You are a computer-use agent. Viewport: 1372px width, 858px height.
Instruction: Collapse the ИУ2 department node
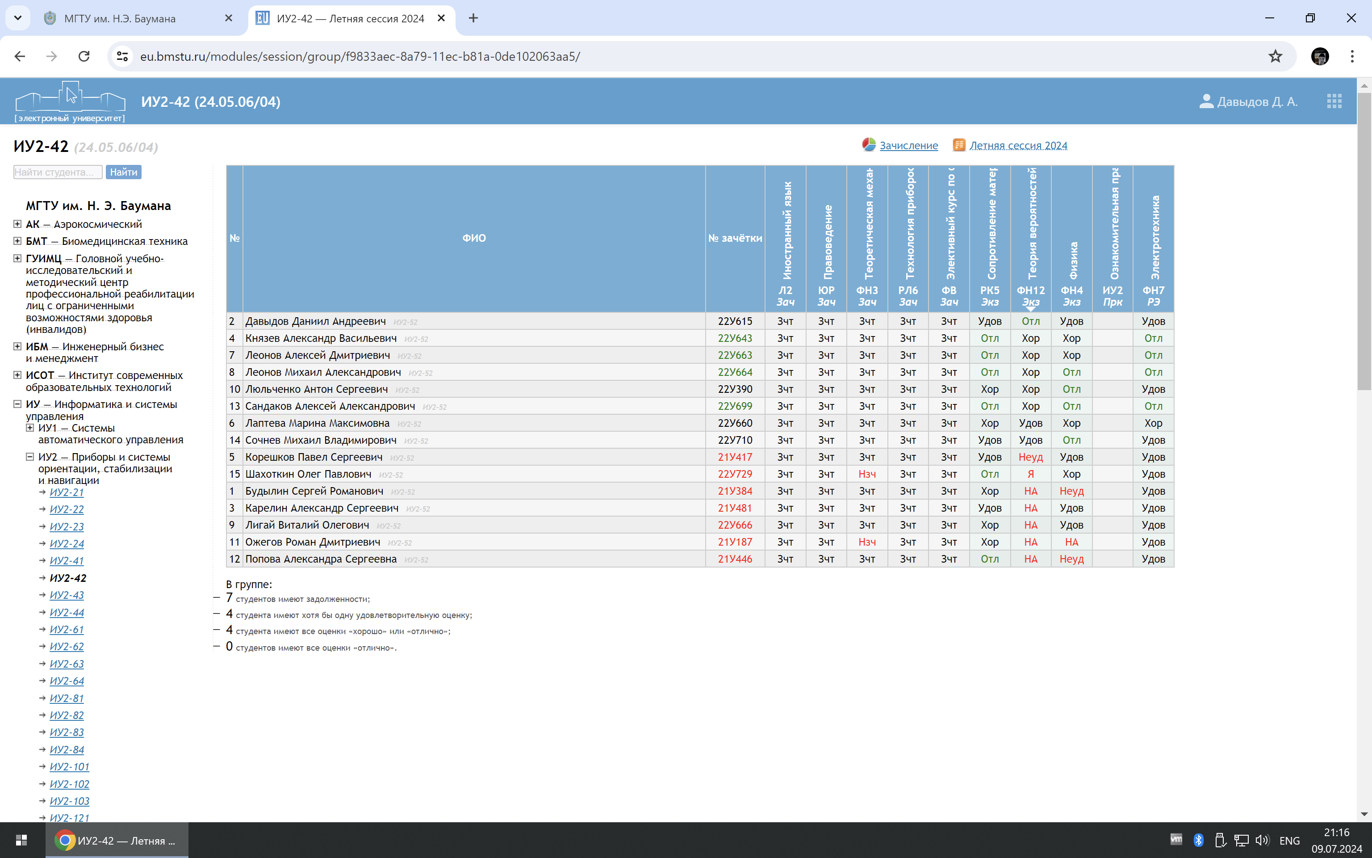coord(30,457)
